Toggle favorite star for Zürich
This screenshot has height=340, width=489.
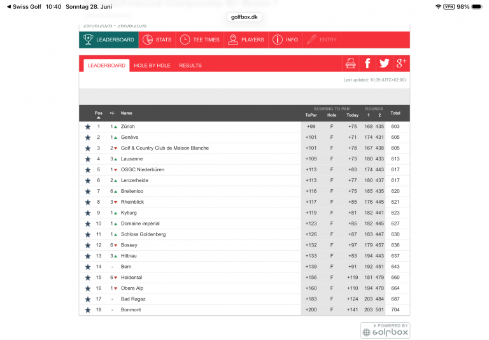[88, 127]
